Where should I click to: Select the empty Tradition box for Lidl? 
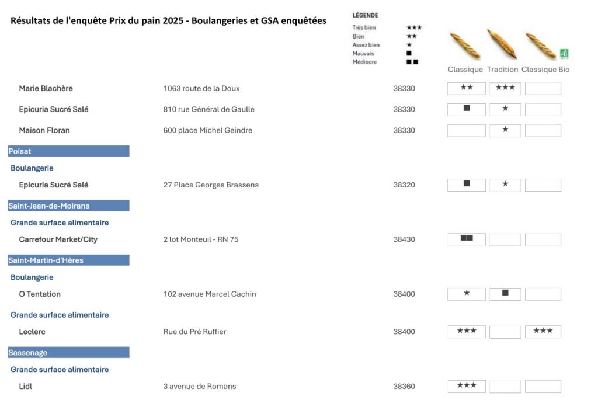pyautogui.click(x=505, y=386)
